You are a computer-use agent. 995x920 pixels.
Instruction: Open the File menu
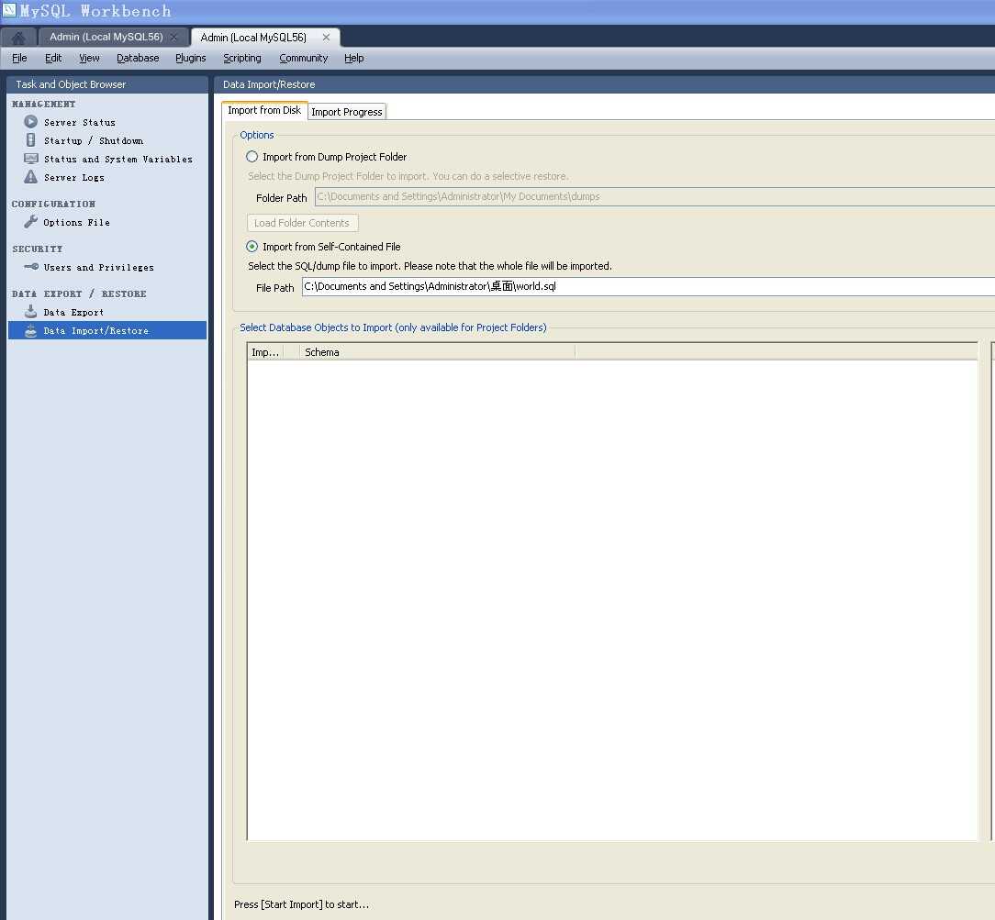tap(19, 58)
